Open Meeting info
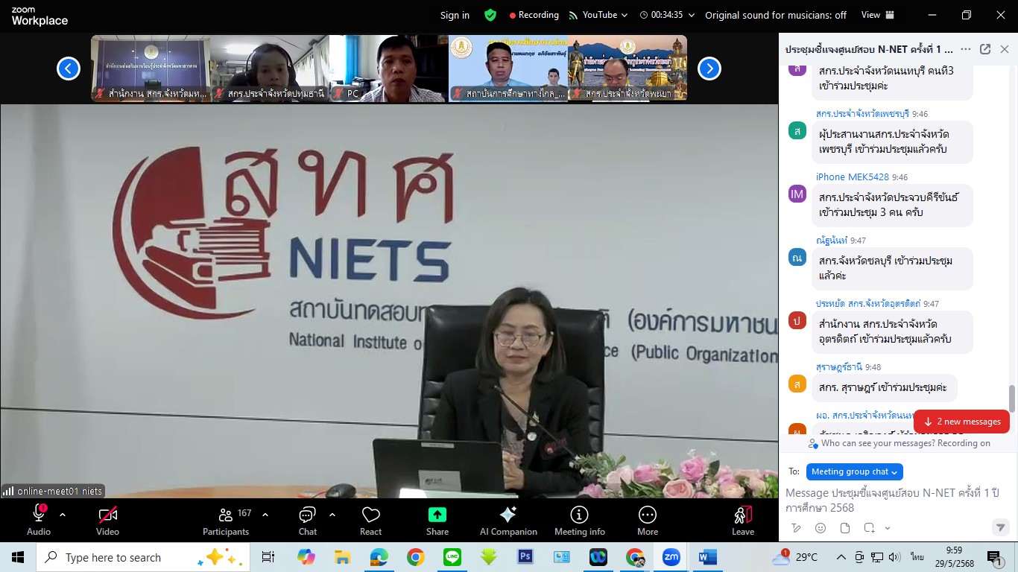The height and width of the screenshot is (572, 1018). [579, 520]
